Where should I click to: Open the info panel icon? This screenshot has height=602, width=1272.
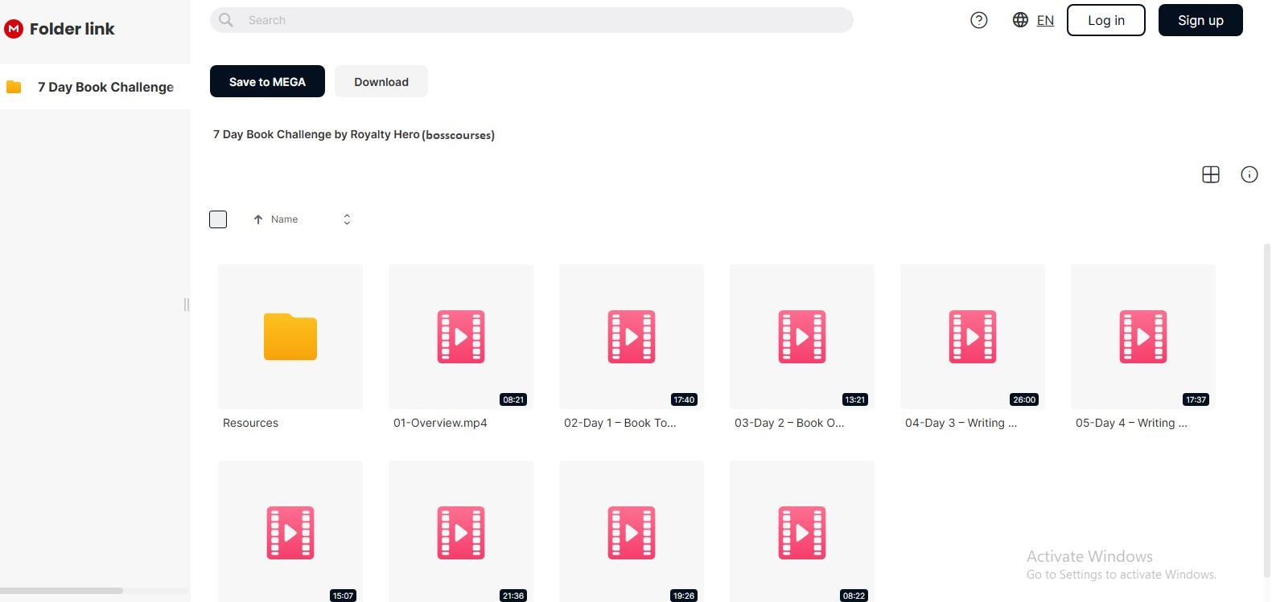click(1249, 174)
